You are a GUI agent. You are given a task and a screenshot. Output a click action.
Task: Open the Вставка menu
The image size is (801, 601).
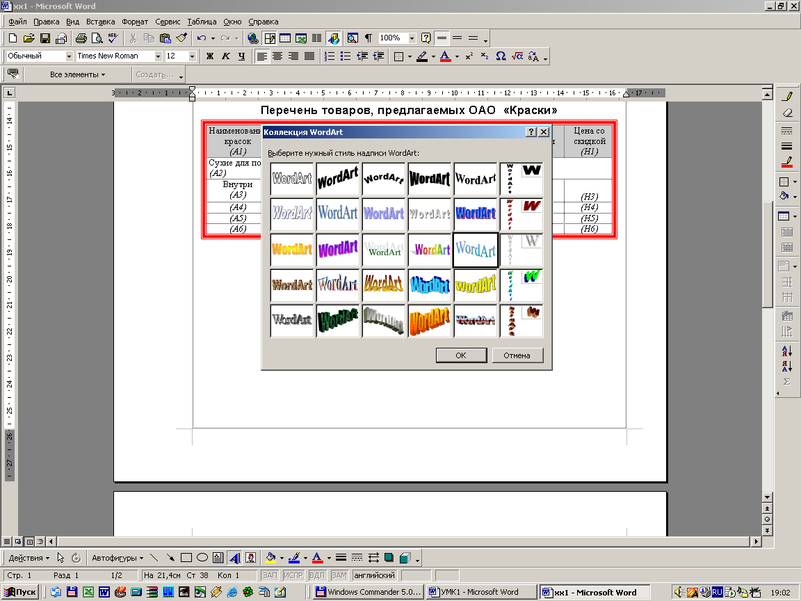100,22
